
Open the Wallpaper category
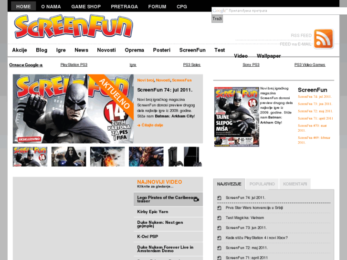coord(269,56)
